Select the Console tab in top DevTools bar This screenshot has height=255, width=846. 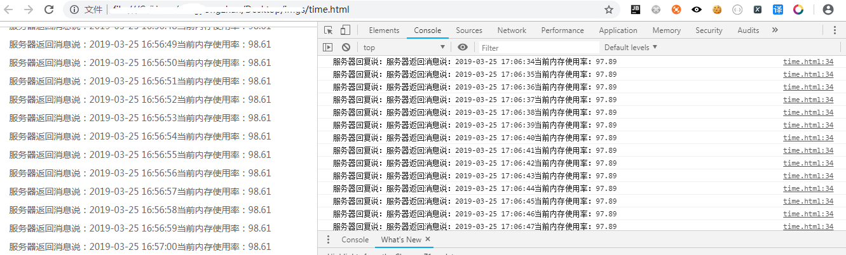(x=427, y=30)
